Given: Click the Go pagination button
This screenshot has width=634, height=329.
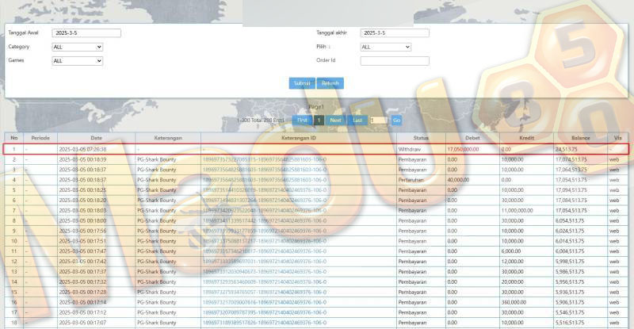Looking at the screenshot, I should pos(397,121).
